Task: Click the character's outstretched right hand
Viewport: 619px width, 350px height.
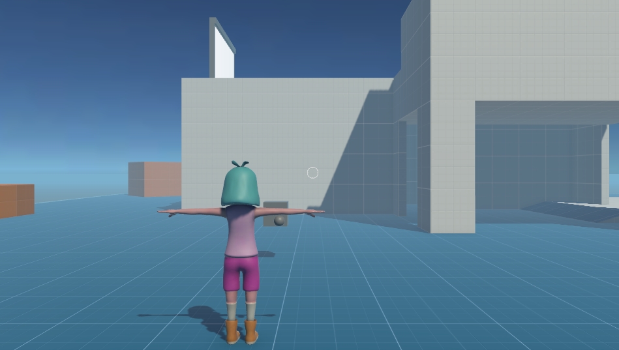Action: click(317, 211)
